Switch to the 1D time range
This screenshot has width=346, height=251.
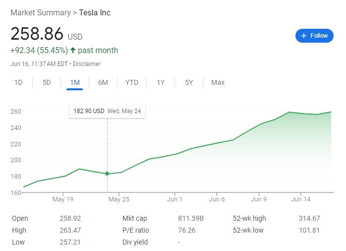point(18,82)
